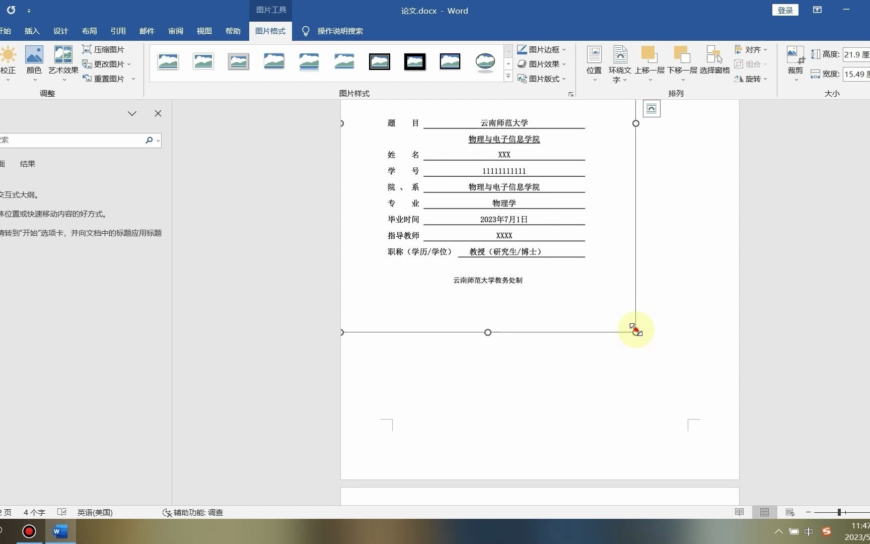Switch to Web版式视图 view
This screenshot has height=544, width=870.
(789, 512)
